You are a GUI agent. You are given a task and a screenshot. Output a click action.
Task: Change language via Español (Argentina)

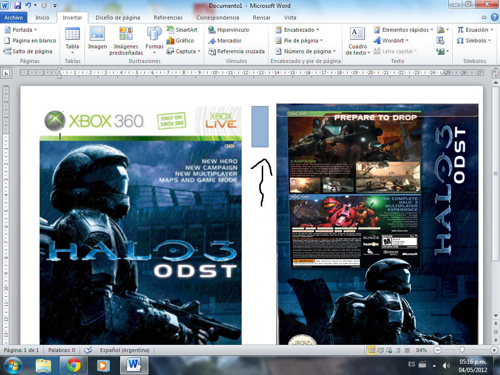pos(125,350)
